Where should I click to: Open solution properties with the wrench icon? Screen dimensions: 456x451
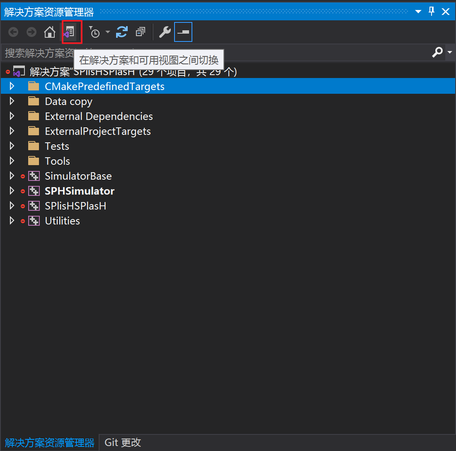(x=165, y=32)
